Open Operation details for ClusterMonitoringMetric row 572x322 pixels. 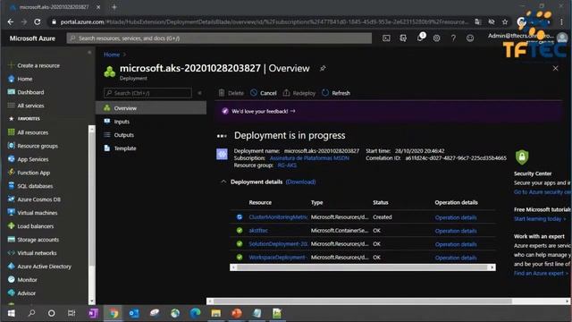(456, 217)
